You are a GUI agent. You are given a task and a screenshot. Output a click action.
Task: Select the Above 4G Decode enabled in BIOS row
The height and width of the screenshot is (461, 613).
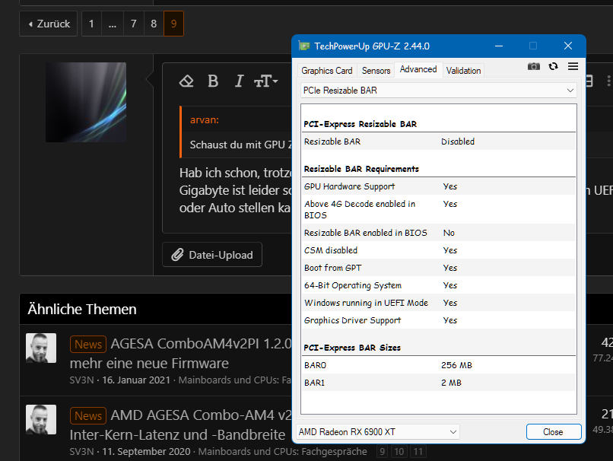point(439,210)
